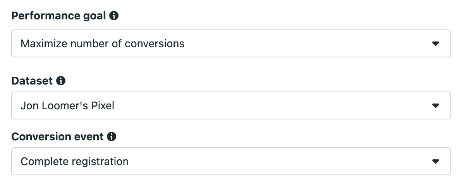Show info about Conversion event
This screenshot has height=183, width=457.
pyautogui.click(x=111, y=136)
